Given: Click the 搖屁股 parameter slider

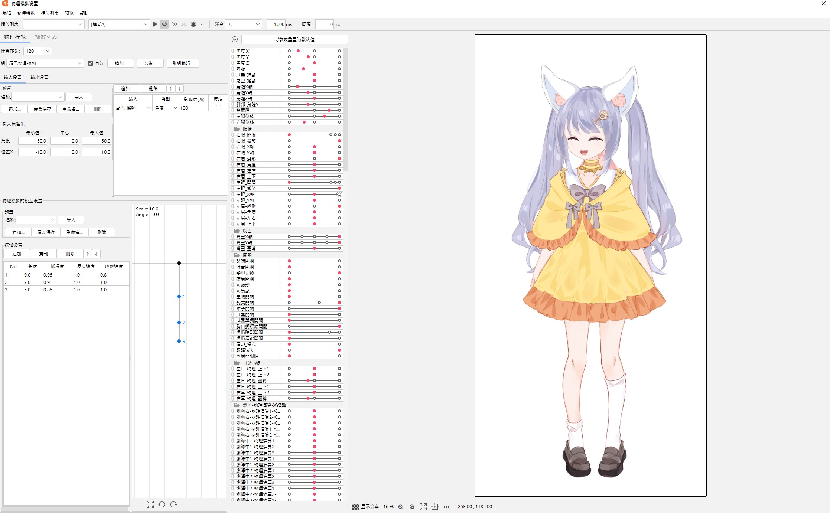Looking at the screenshot, I should (x=314, y=110).
